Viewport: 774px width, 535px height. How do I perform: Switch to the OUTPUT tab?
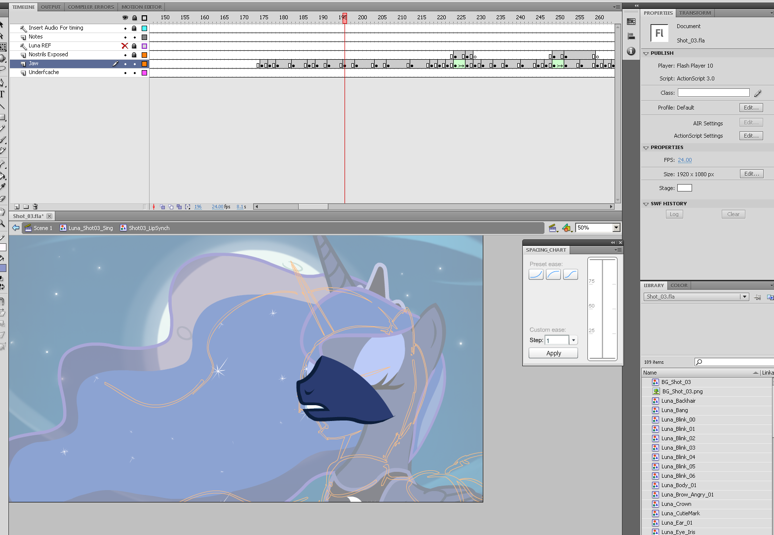click(x=51, y=7)
